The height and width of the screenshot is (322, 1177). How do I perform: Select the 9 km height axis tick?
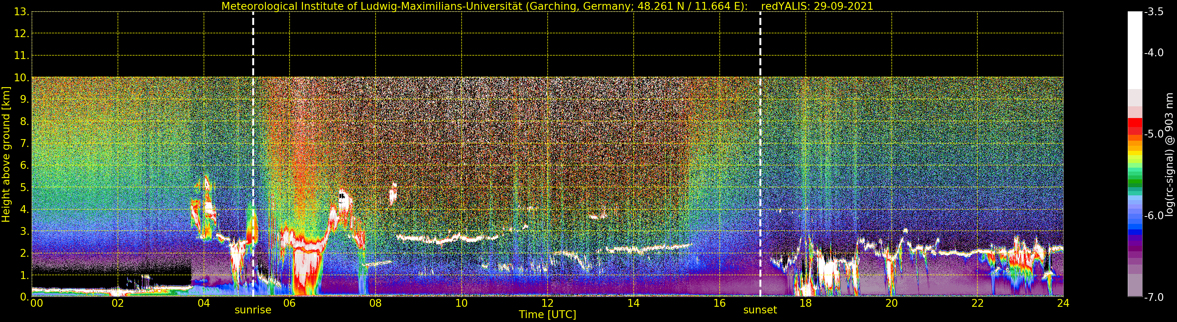point(24,100)
